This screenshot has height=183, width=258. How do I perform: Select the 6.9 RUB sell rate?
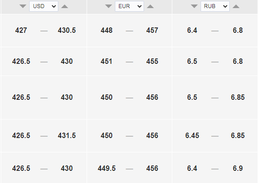tap(238, 168)
